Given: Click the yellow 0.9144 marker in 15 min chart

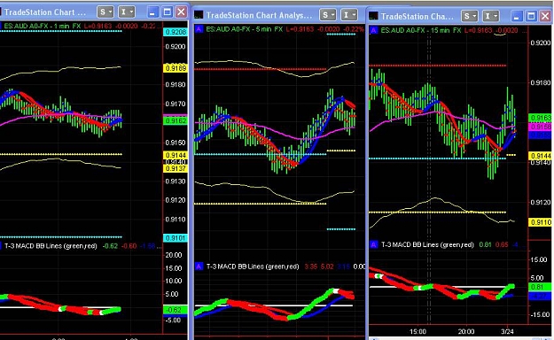Looking at the screenshot, I should 541,156.
